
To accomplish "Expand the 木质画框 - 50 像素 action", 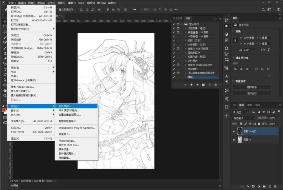I will point(185,37).
